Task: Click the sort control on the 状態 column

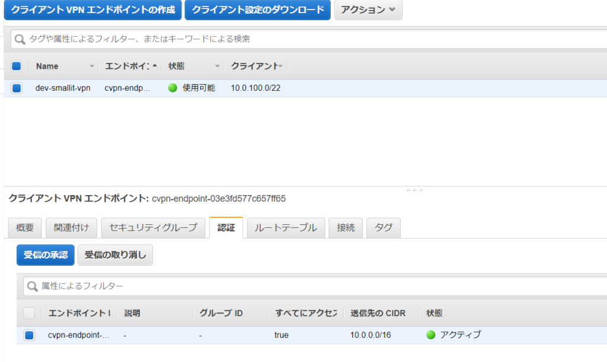Action: (x=216, y=66)
